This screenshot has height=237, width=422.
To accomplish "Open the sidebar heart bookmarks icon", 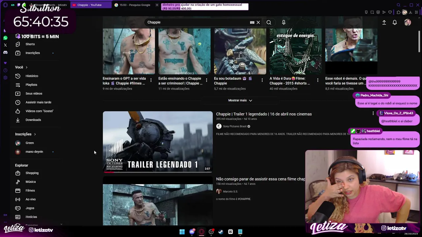I will (5, 63).
